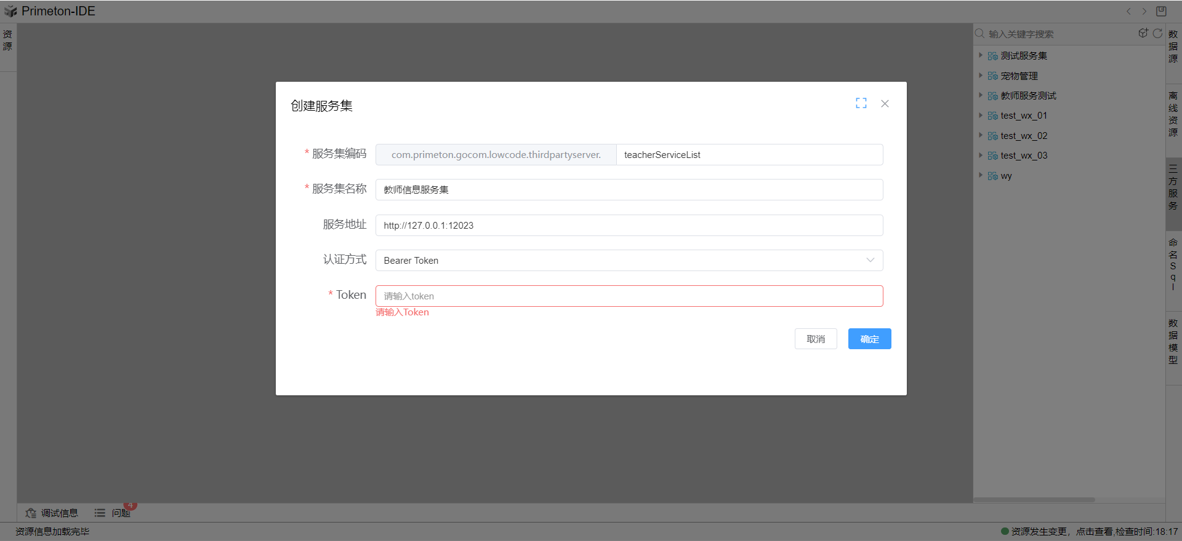Close the 创建服务集 dialog with the X icon

[x=885, y=103]
